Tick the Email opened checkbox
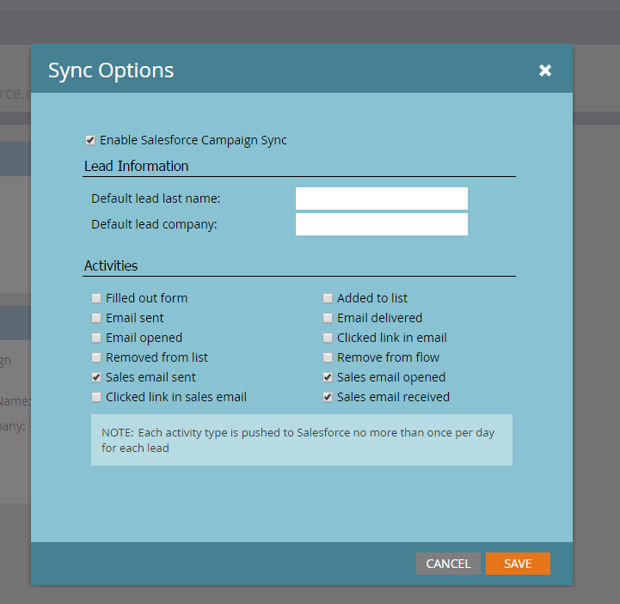This screenshot has width=620, height=604. [x=96, y=338]
